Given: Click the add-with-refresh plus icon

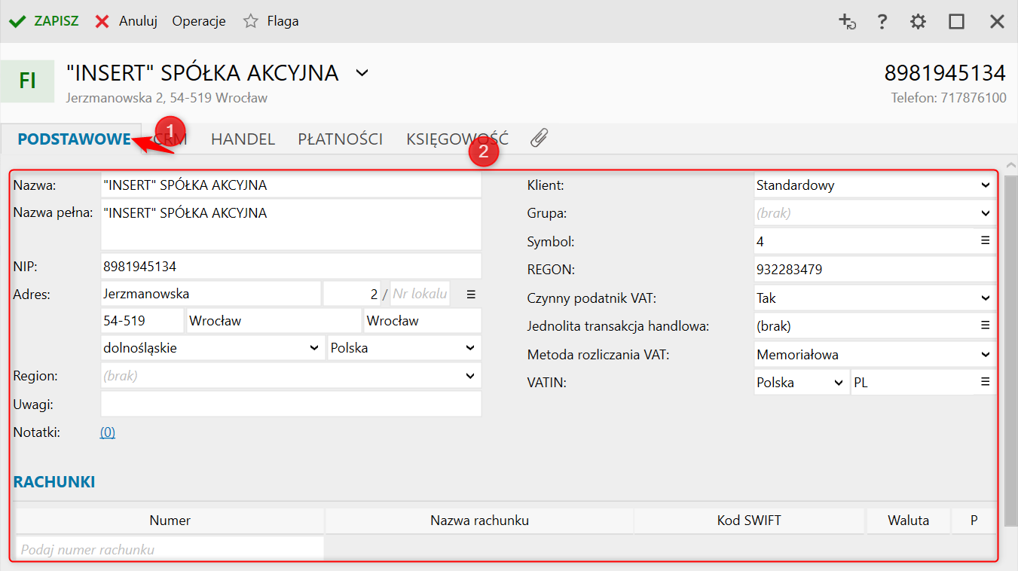Looking at the screenshot, I should point(847,22).
